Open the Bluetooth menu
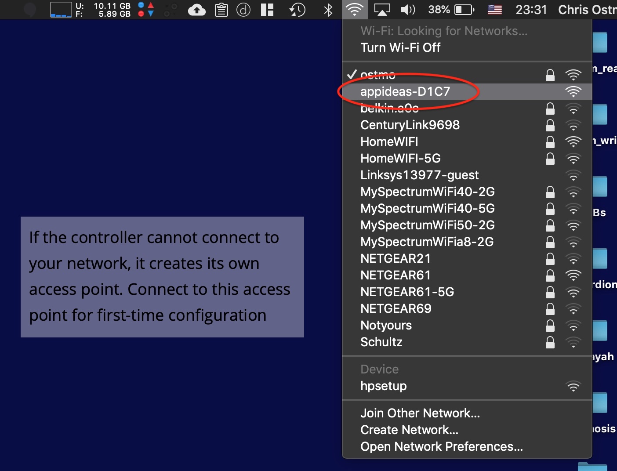 pos(327,10)
